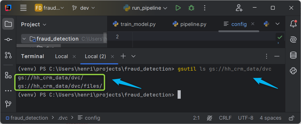The width and height of the screenshot is (301, 124).
Task: Collapse the fraud_detection tree node
Action: 24,39
